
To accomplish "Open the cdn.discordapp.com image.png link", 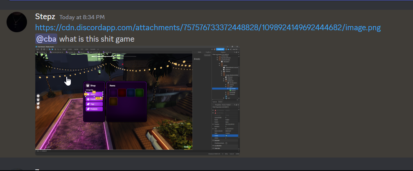I will [x=208, y=28].
